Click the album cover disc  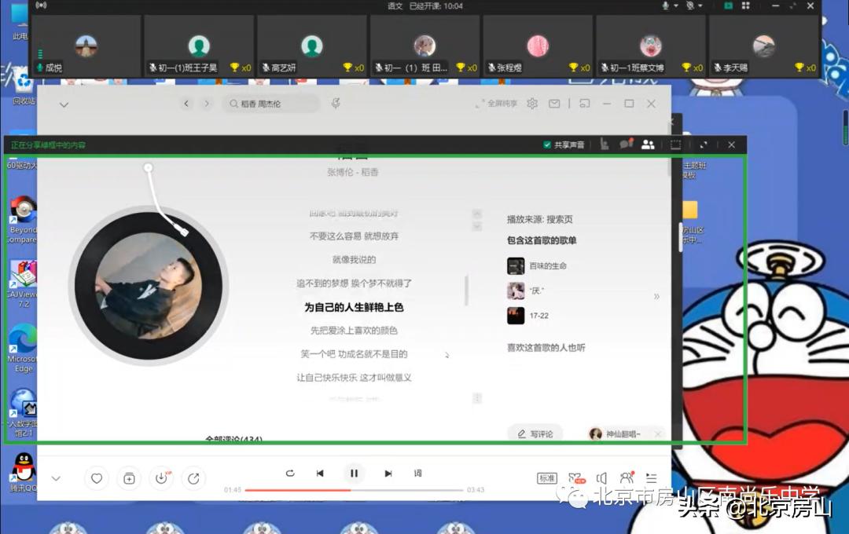pyautogui.click(x=149, y=286)
